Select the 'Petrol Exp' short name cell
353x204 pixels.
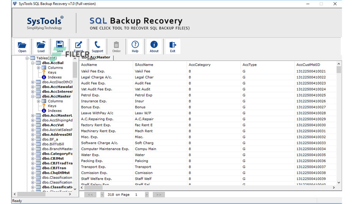pyautogui.click(x=144, y=95)
